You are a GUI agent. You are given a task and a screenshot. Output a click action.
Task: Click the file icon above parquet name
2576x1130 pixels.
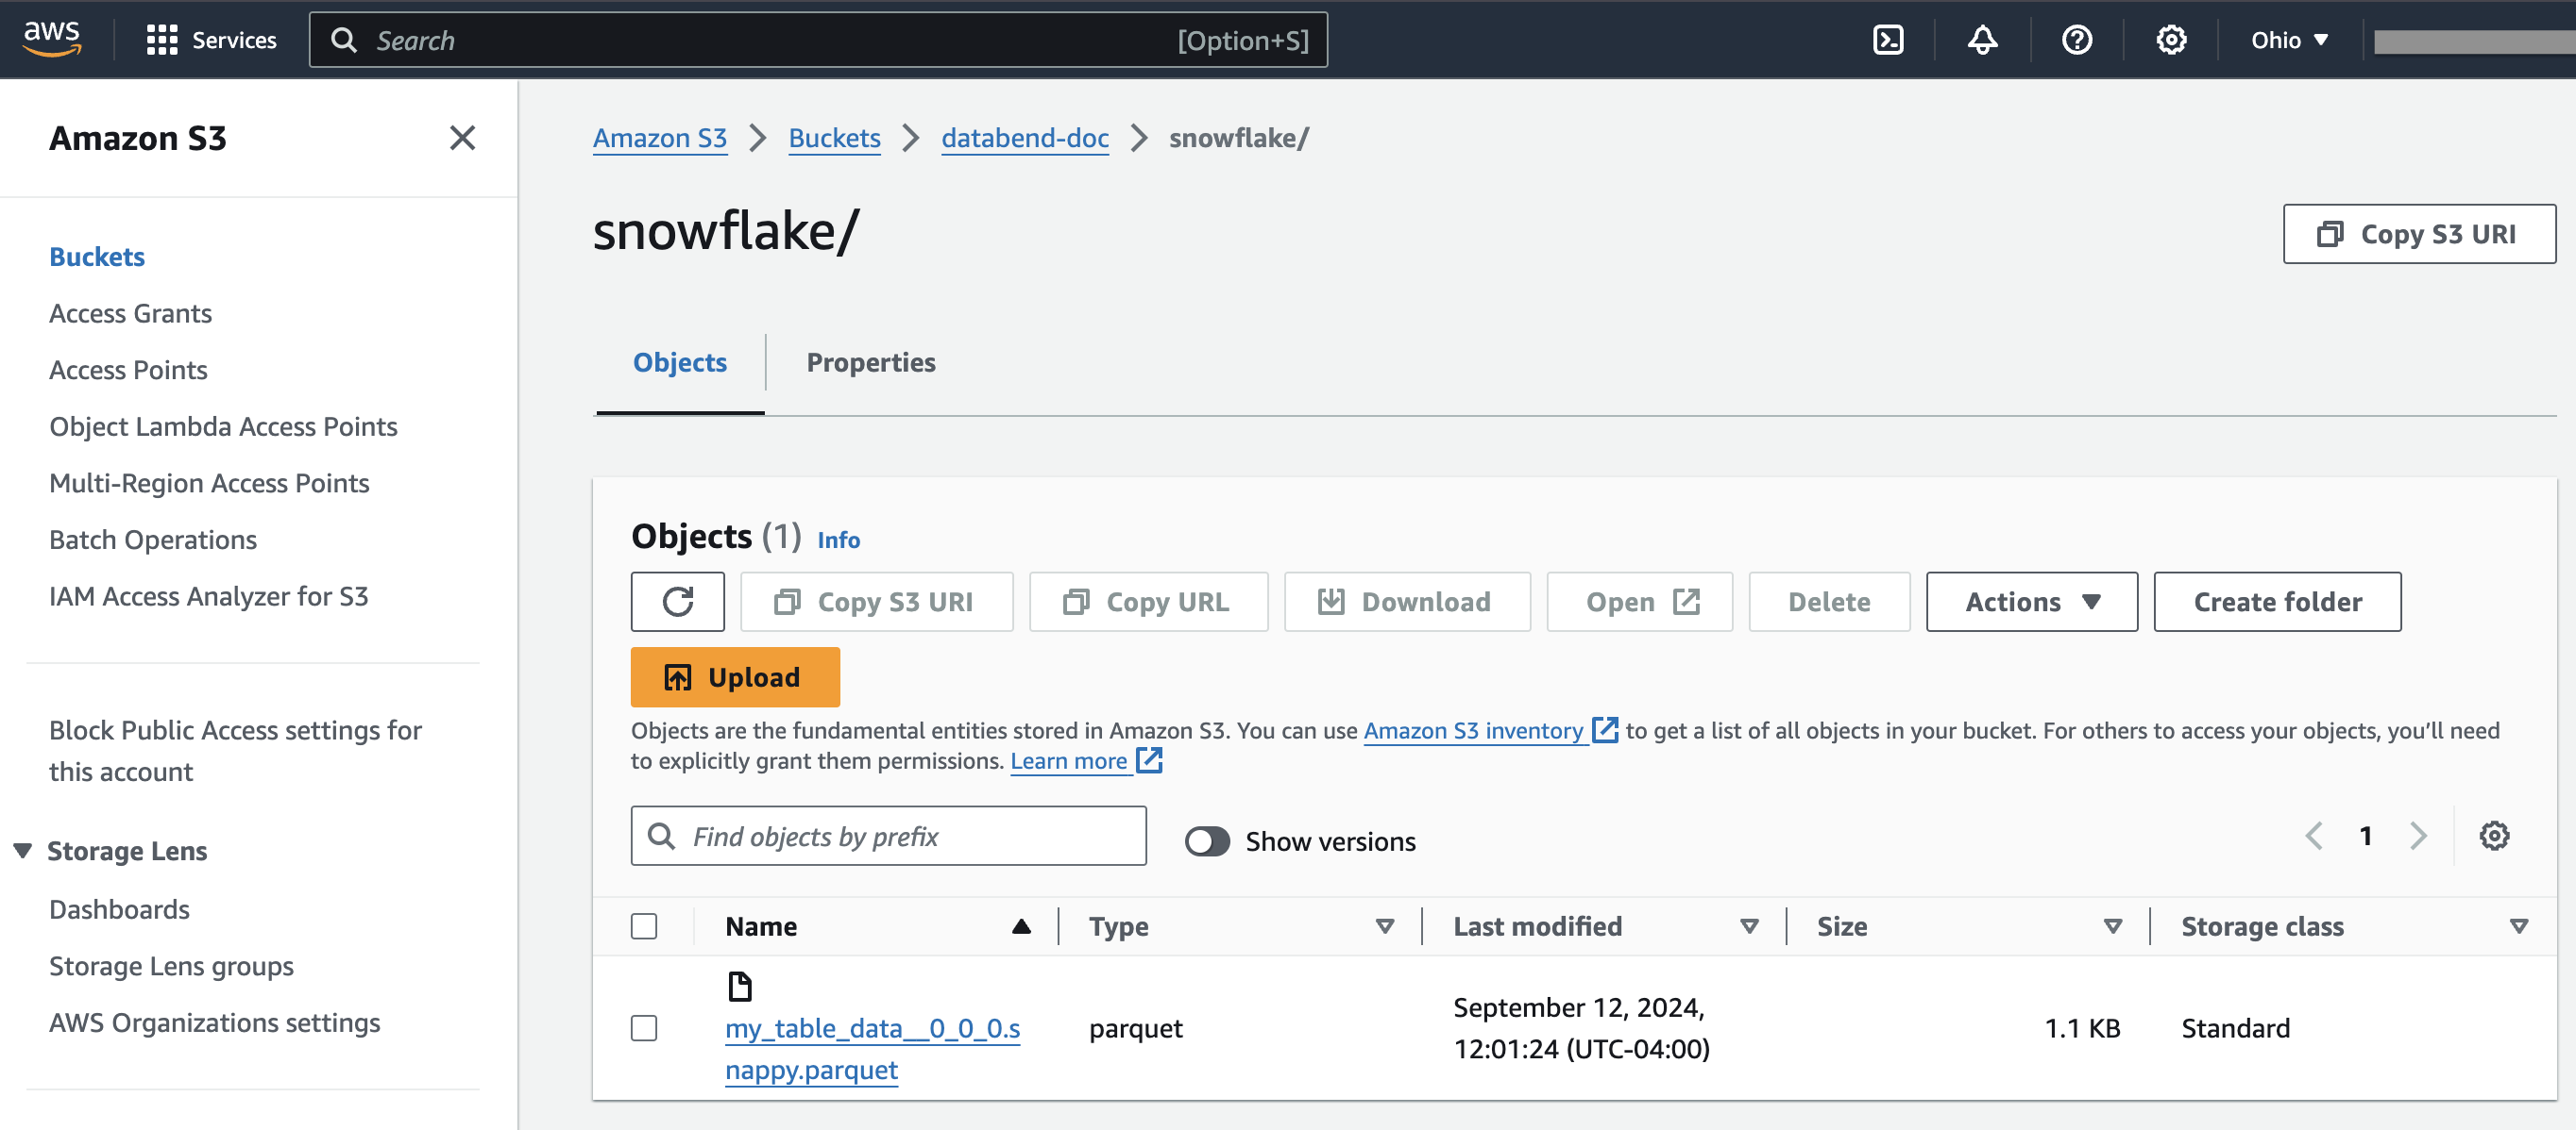[739, 986]
